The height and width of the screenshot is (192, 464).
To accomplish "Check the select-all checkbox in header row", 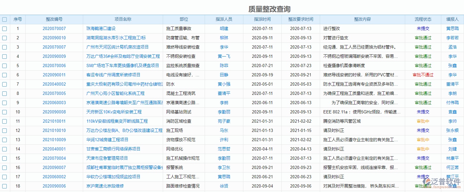I will (x=4, y=19).
